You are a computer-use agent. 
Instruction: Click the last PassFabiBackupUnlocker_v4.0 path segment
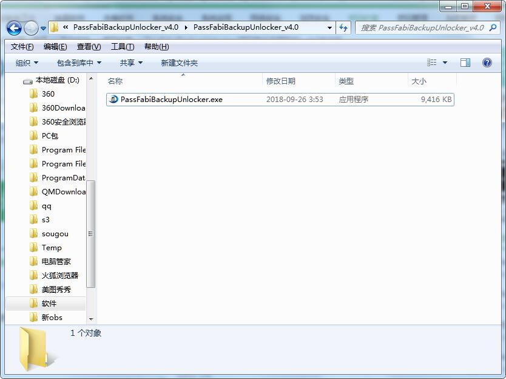(246, 27)
